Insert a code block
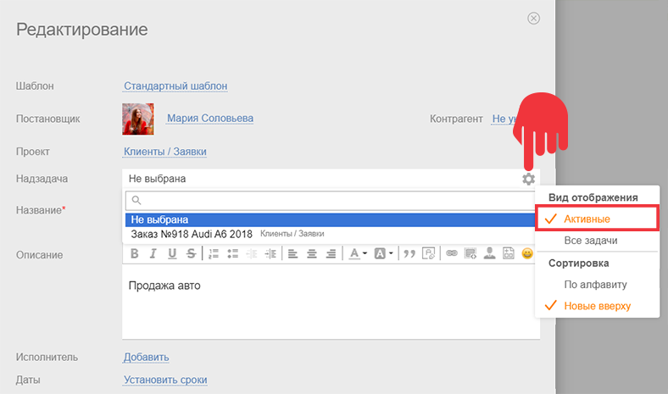Image resolution: width=668 pixels, height=394 pixels. point(470,253)
